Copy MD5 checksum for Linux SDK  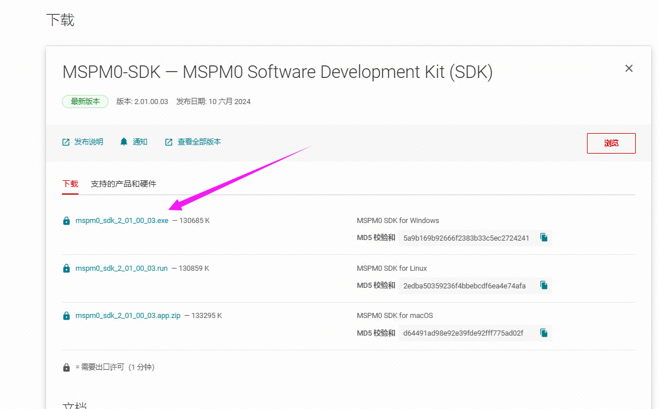544,286
